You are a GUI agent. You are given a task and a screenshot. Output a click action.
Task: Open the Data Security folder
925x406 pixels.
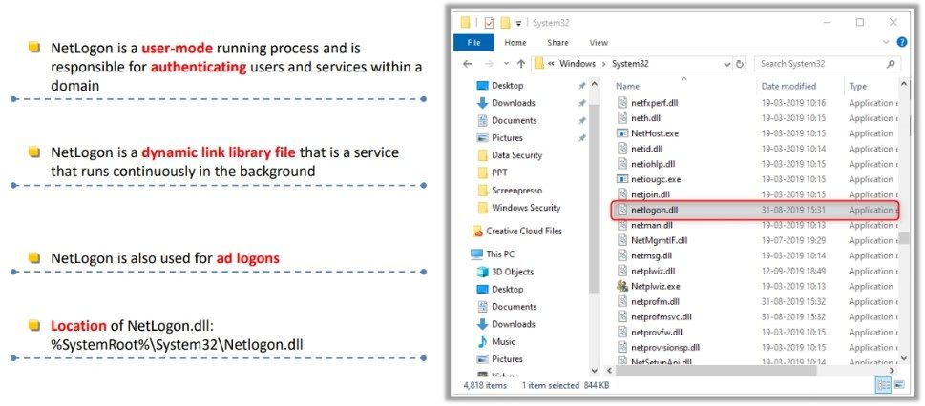click(x=509, y=155)
